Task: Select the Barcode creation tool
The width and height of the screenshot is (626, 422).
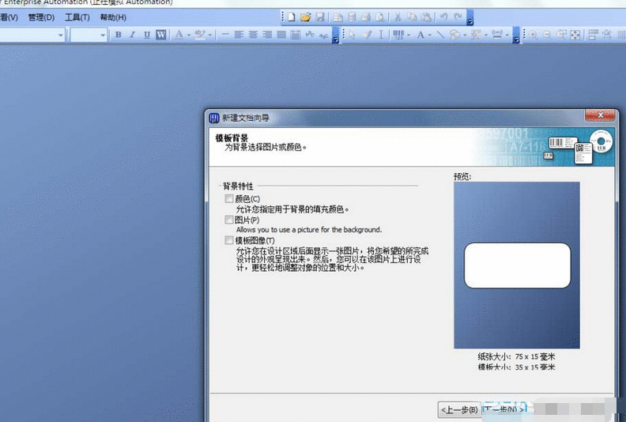Action: pyautogui.click(x=398, y=35)
